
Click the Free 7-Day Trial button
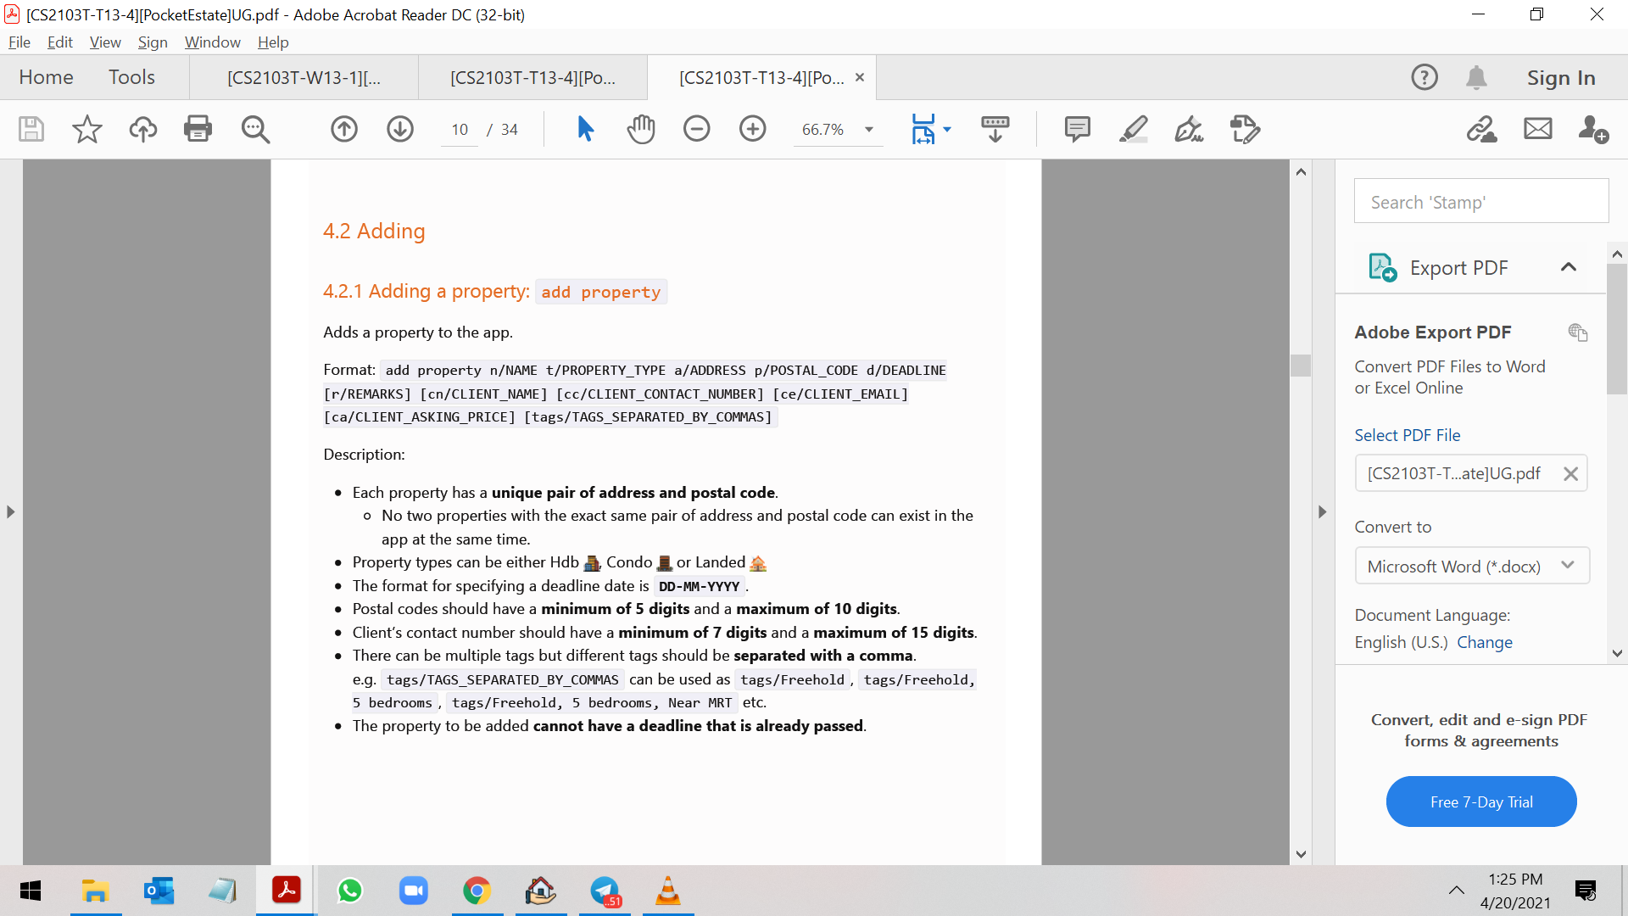coord(1480,801)
